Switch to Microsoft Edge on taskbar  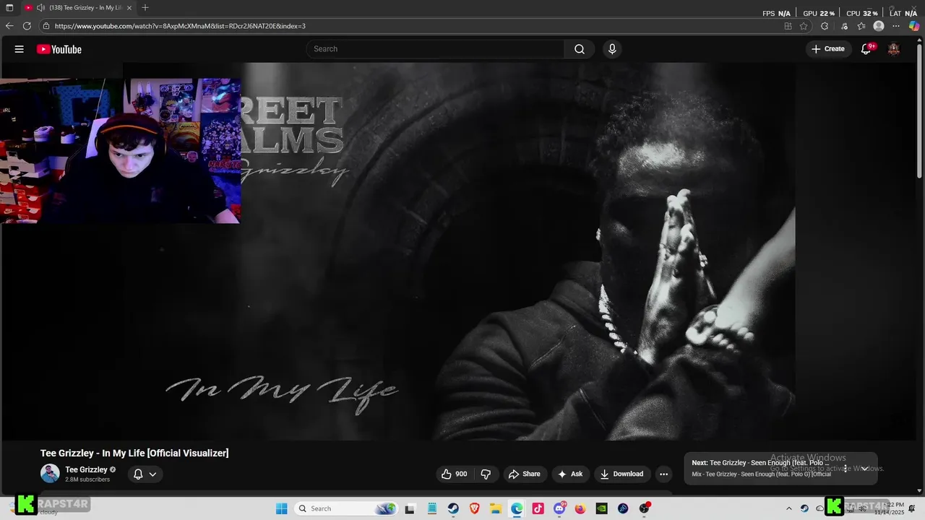point(517,508)
